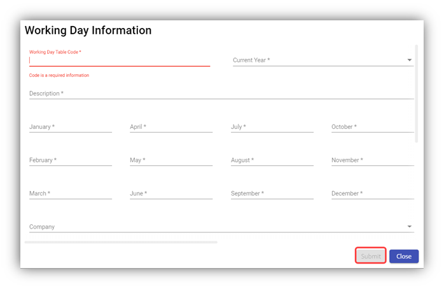Click into the April field
The image size is (444, 289).
[170, 127]
